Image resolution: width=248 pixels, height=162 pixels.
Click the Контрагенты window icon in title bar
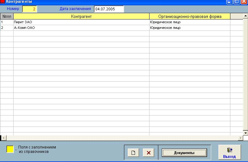pyautogui.click(x=3, y=2)
